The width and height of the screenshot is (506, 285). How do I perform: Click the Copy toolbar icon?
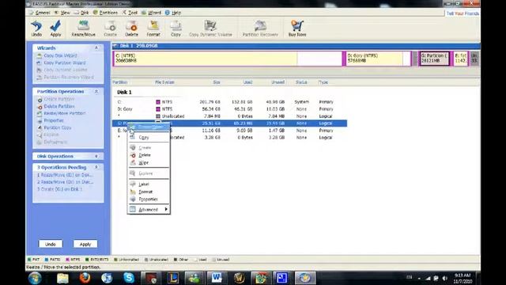pyautogui.click(x=176, y=28)
